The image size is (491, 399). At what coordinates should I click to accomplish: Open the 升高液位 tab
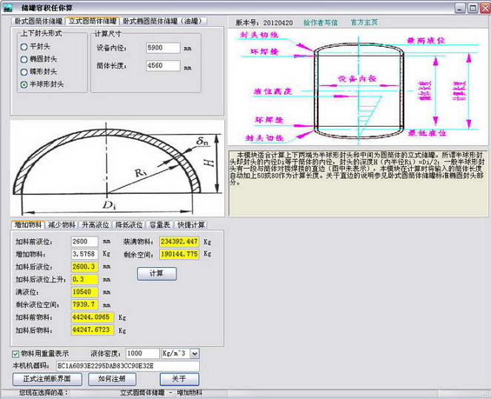pyautogui.click(x=96, y=224)
